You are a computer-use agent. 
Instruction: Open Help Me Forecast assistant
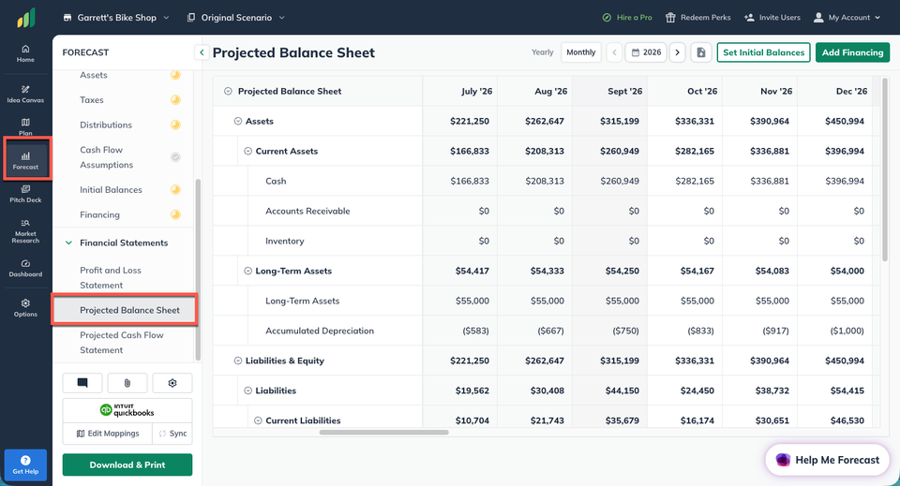coord(828,460)
